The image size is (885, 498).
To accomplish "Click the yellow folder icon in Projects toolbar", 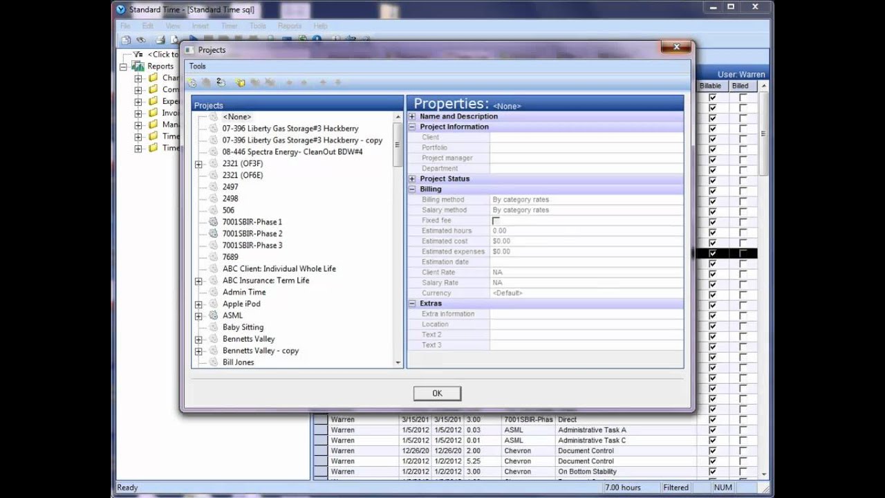I will coord(241,82).
